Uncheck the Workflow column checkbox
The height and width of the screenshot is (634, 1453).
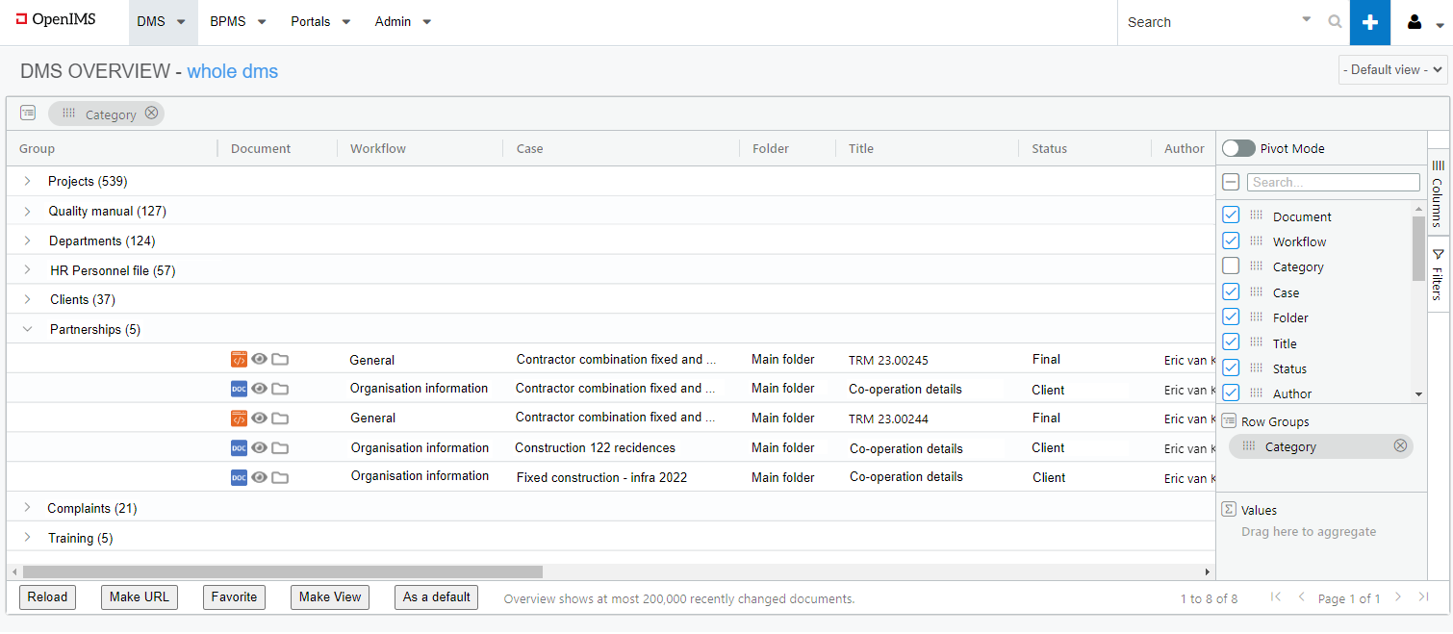(x=1231, y=241)
